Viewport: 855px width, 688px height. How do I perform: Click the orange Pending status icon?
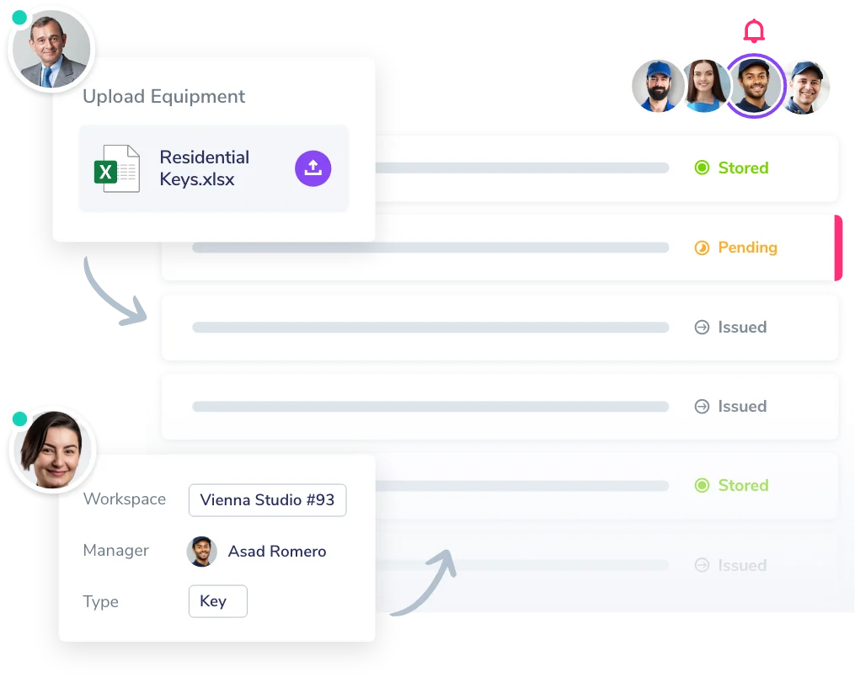point(702,248)
